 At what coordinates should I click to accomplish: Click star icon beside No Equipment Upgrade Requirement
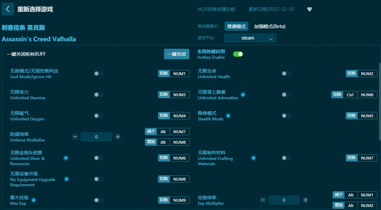click(66, 179)
